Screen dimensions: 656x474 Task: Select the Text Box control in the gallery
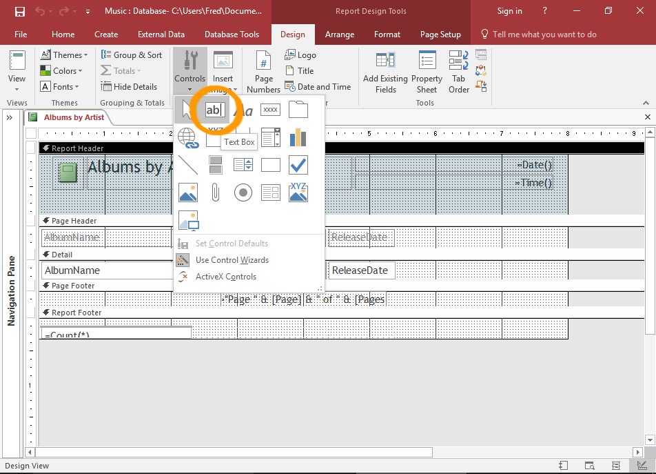point(215,110)
